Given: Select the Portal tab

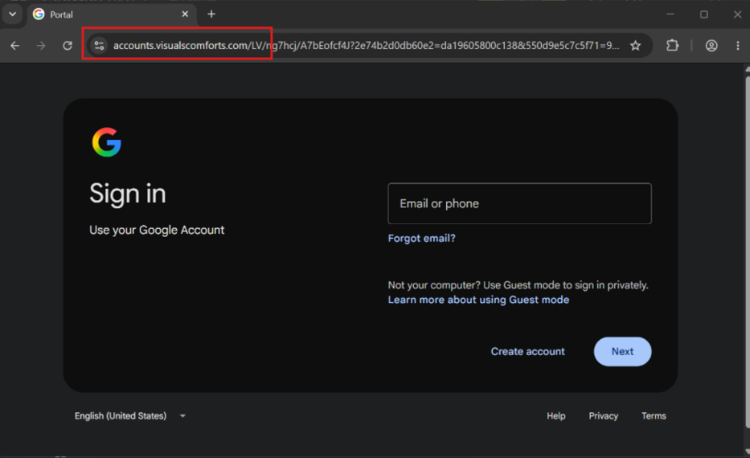Looking at the screenshot, I should [111, 14].
